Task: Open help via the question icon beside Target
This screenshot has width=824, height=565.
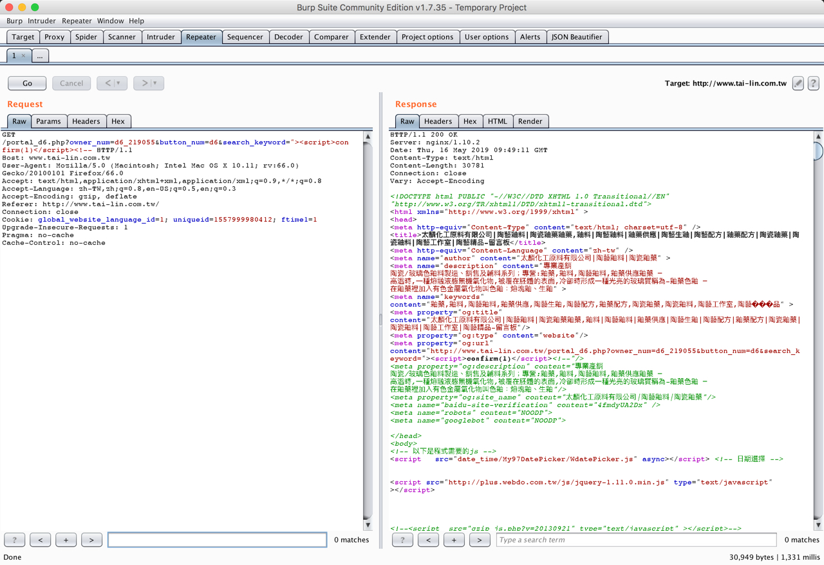Action: (813, 83)
